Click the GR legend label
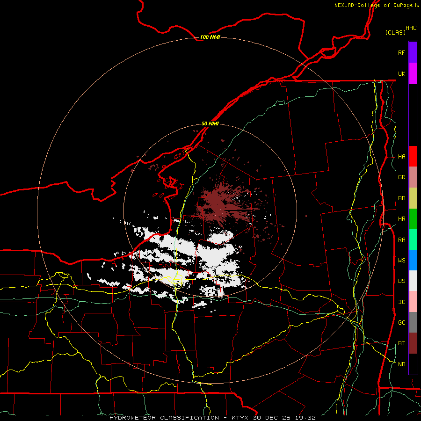421x421 pixels. point(401,177)
